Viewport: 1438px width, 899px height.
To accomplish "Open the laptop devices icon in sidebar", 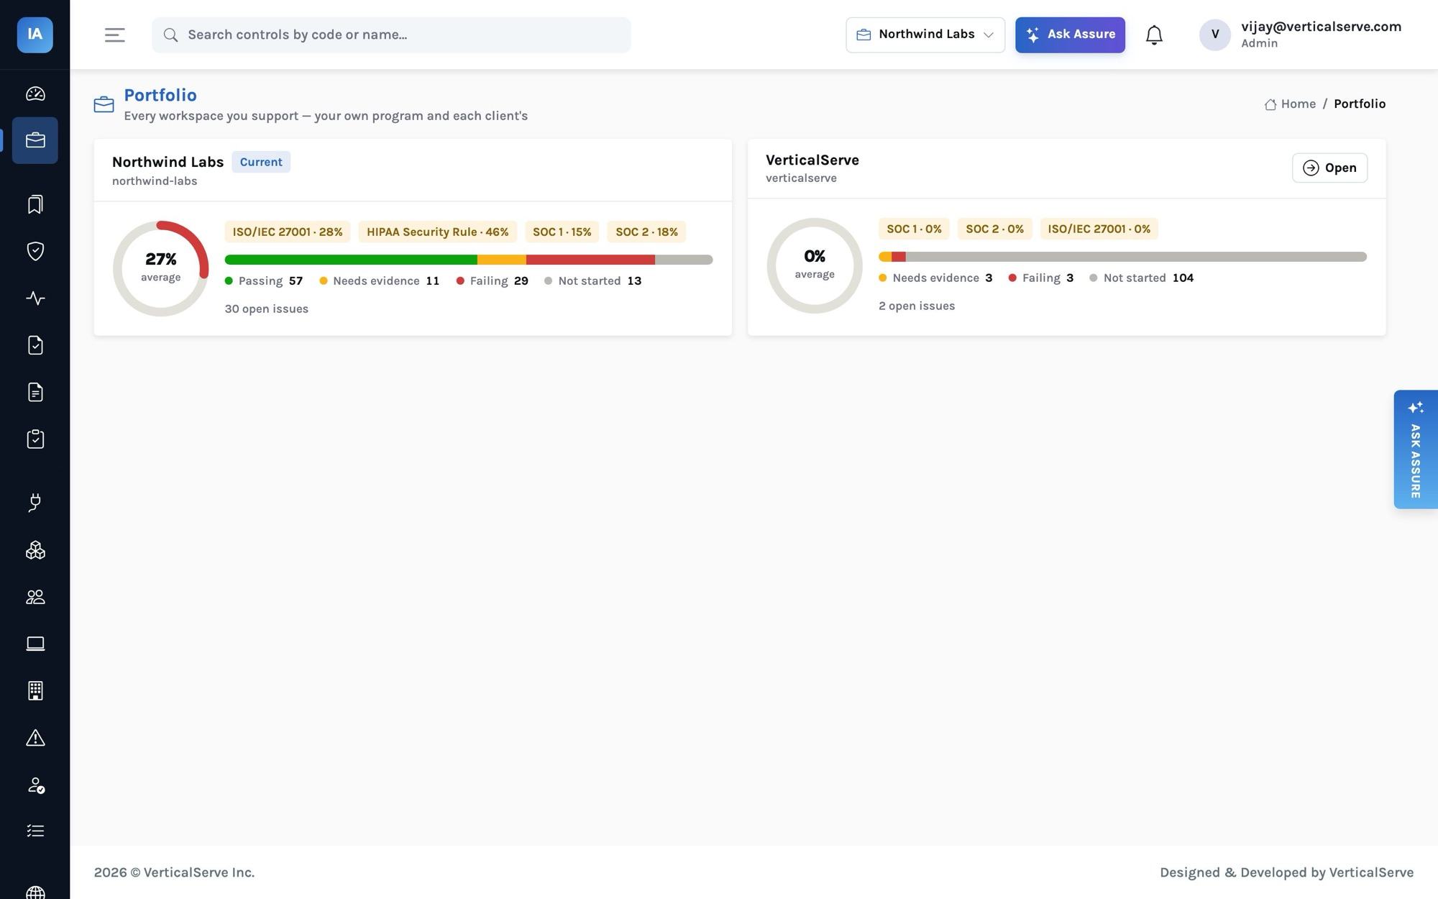I will click(x=35, y=644).
